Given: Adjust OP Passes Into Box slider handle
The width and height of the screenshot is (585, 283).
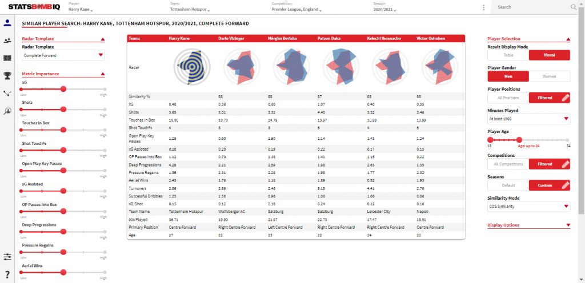Looking at the screenshot, I should [x=63, y=211].
